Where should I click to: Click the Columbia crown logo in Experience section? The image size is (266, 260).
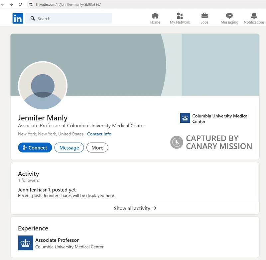pos(25,243)
